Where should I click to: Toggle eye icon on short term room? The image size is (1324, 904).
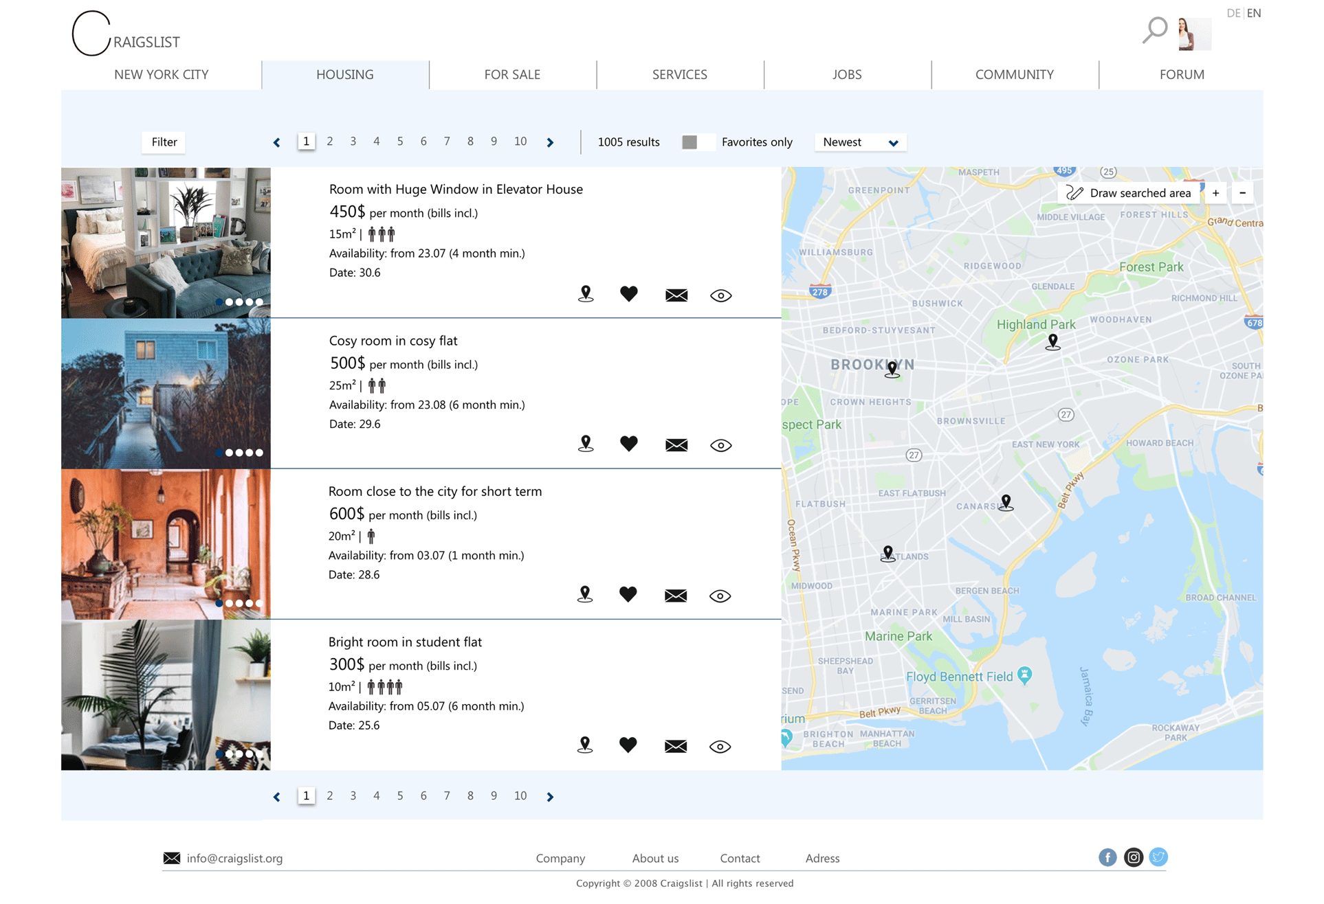[x=720, y=596]
